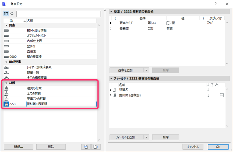The width and height of the screenshot is (233, 152).
Task: Click フィールドを追加... button
Action: click(x=126, y=137)
